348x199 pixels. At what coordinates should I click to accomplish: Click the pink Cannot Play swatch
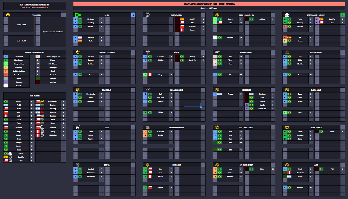(x=37, y=56)
